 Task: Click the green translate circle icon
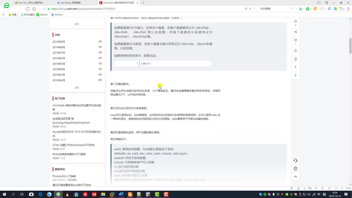(308, 9)
